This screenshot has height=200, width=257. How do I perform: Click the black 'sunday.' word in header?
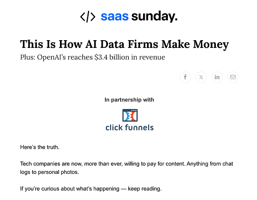154,17
